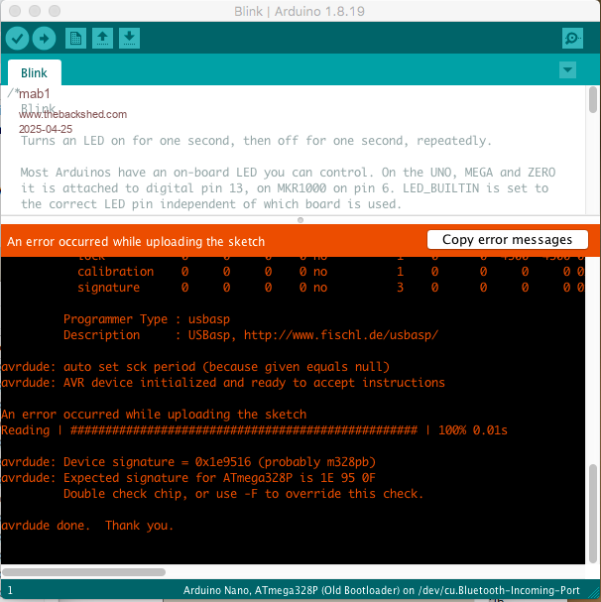This screenshot has height=602, width=601.
Task: Close the Arduino window with red button
Action: pyautogui.click(x=13, y=9)
